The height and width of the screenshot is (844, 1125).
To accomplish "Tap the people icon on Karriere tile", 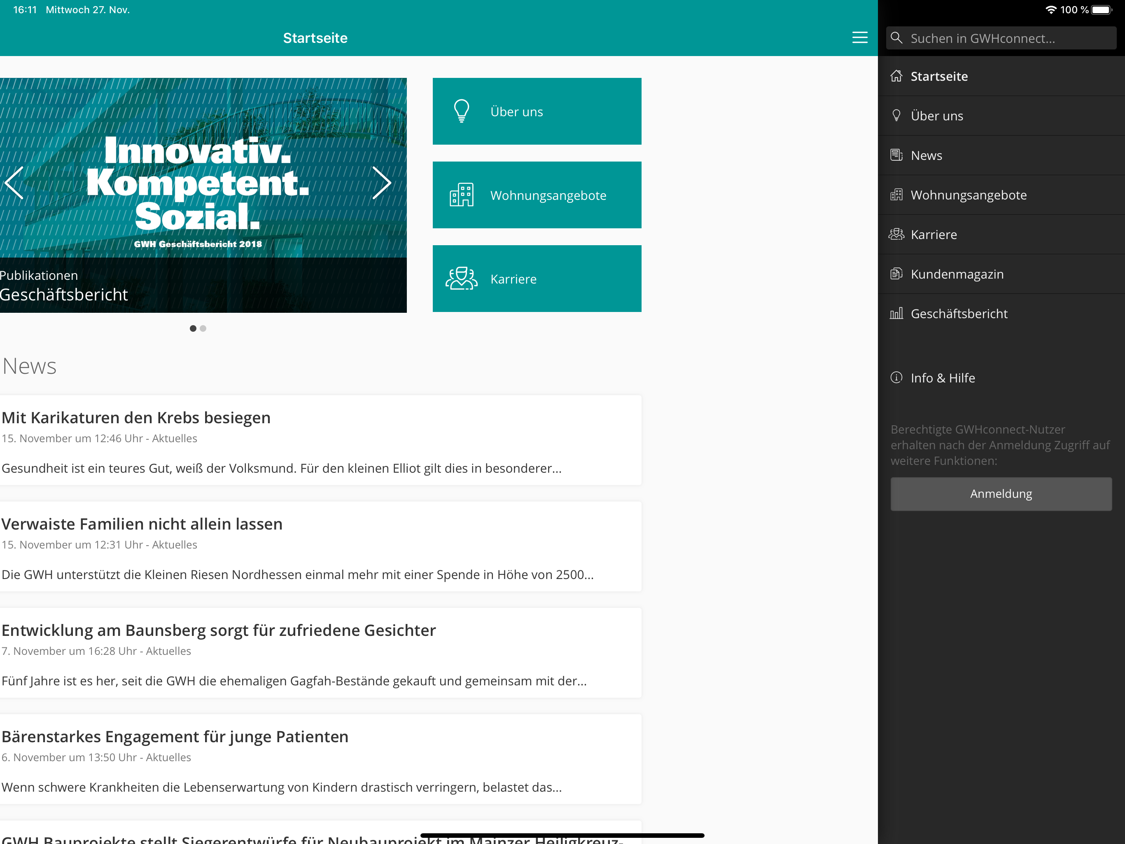I will (461, 279).
